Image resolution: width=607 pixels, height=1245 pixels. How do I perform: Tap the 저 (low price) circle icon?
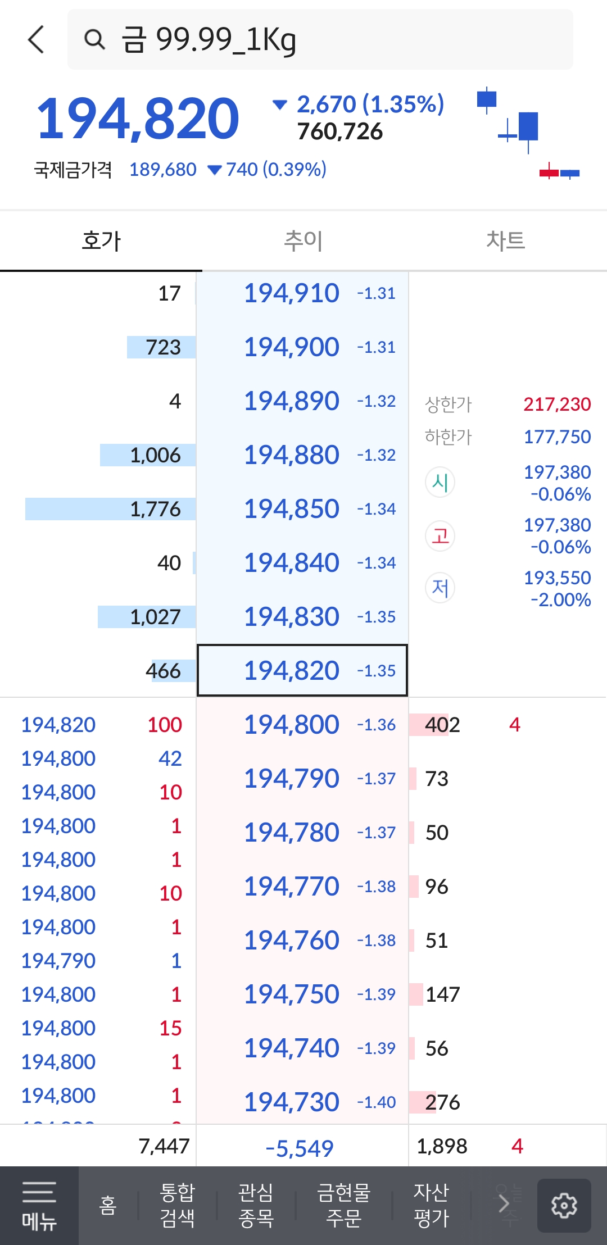click(x=440, y=588)
